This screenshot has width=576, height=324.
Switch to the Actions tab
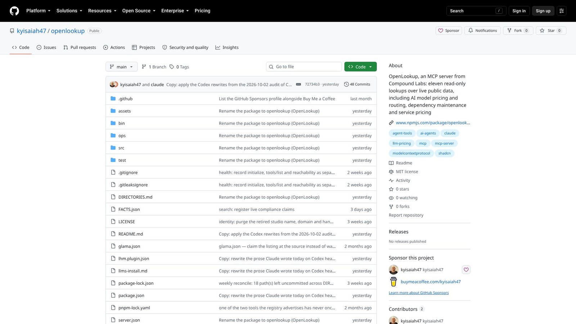coord(114,48)
